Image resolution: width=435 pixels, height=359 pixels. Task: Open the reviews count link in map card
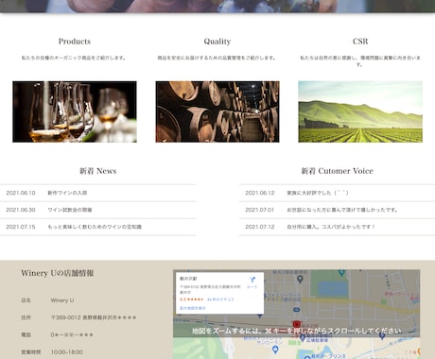coord(220,299)
